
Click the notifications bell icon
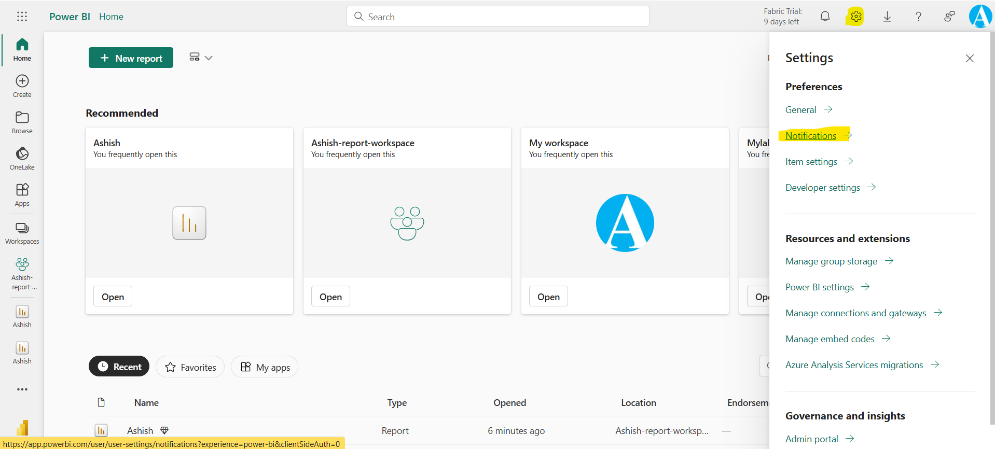coord(825,17)
